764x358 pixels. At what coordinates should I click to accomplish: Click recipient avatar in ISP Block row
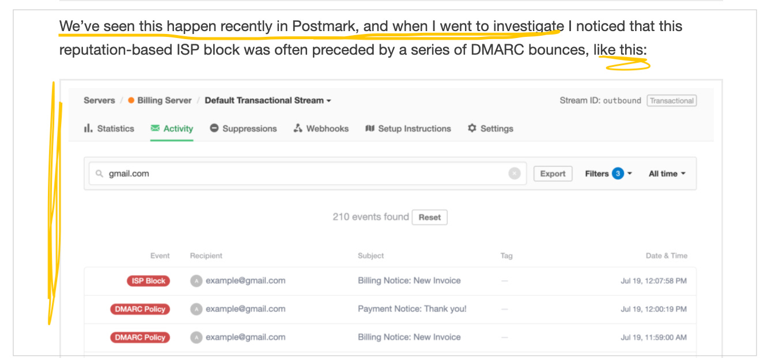196,281
